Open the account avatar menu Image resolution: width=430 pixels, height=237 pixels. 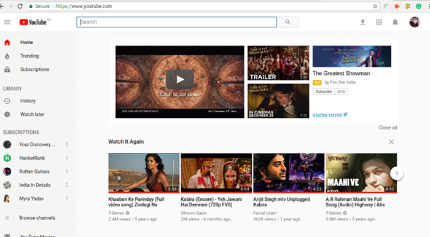(x=415, y=22)
